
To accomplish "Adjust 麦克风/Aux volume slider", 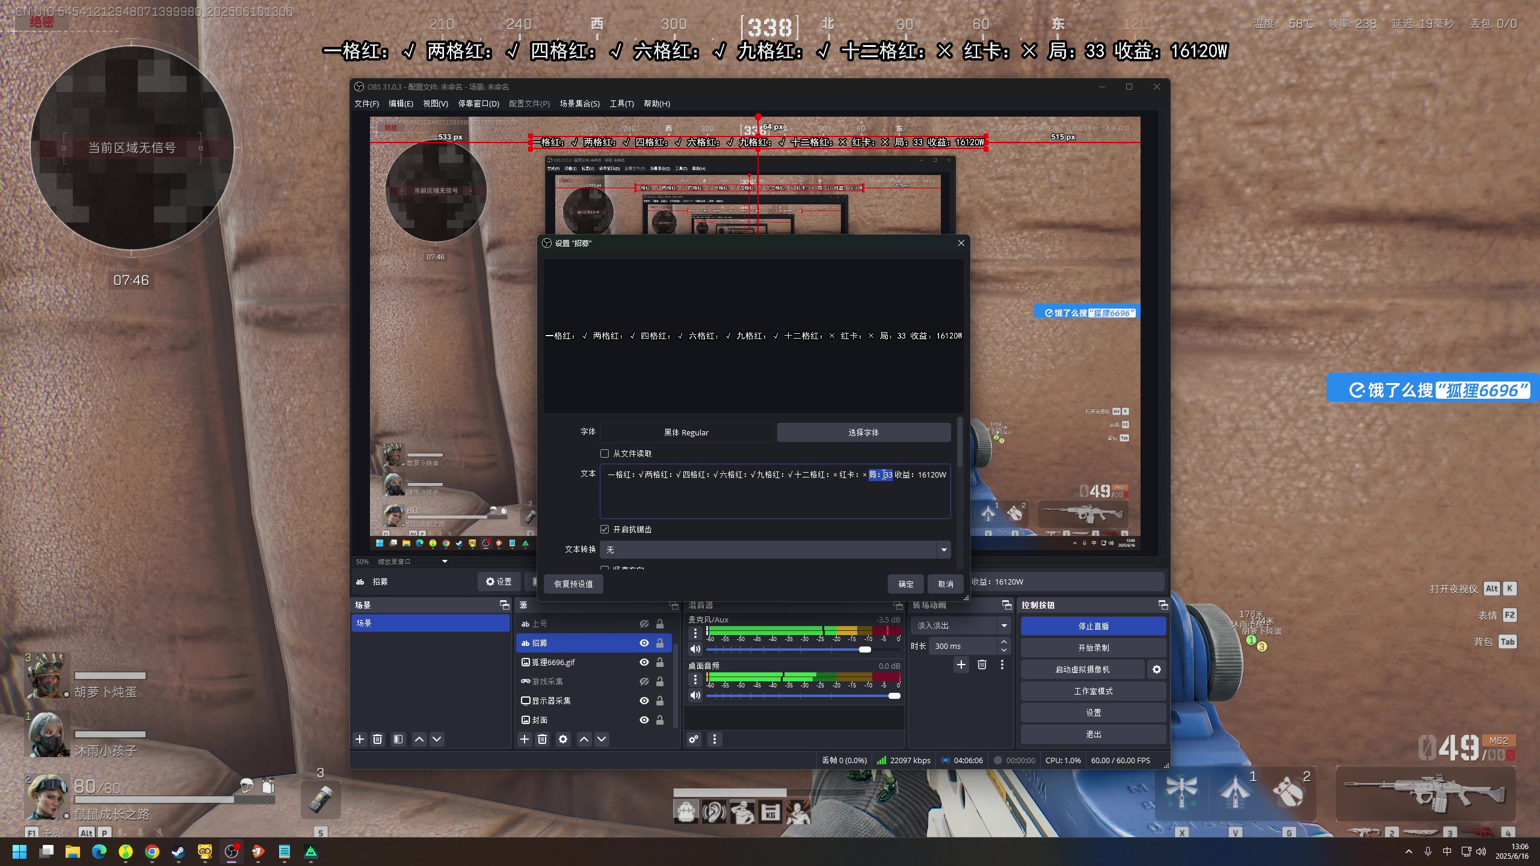I will coord(803,649).
